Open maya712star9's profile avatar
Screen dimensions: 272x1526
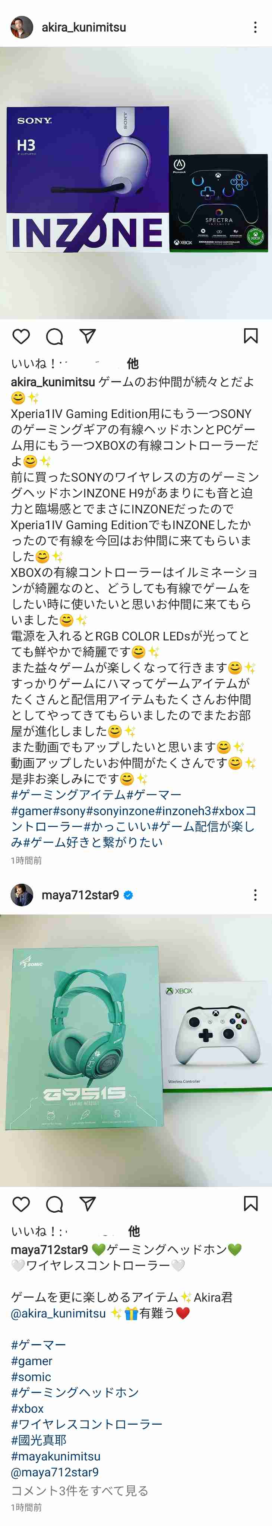click(22, 895)
